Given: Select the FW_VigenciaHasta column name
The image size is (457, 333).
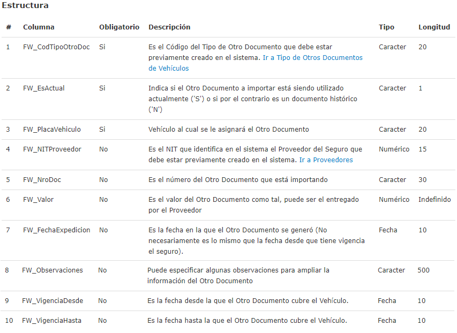Looking at the screenshot, I should (x=52, y=321).
